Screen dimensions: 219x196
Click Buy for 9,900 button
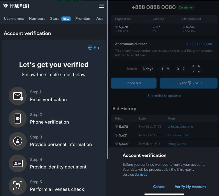point(188,83)
